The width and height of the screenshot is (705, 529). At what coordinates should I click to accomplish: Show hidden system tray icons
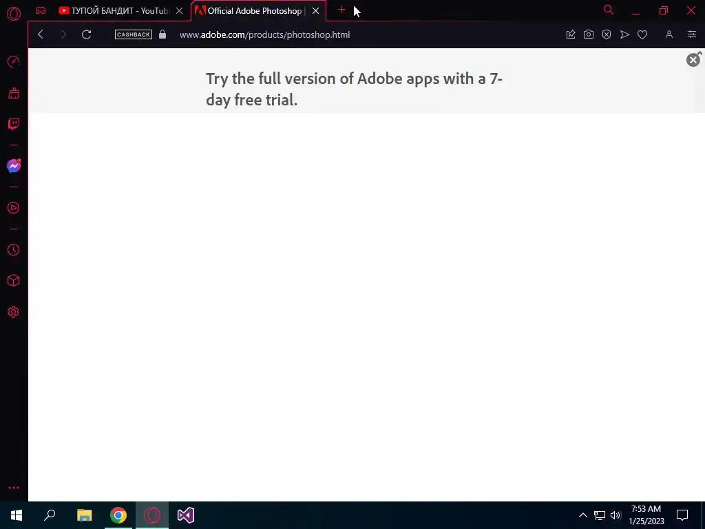[x=582, y=515]
